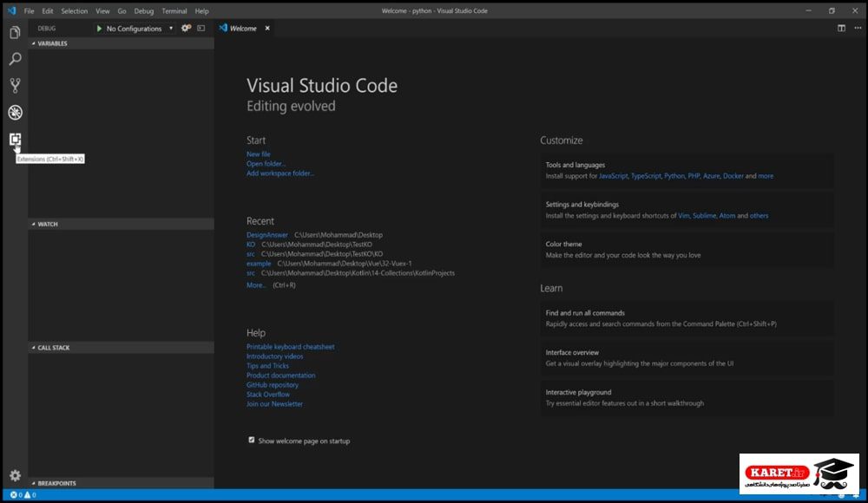Image resolution: width=868 pixels, height=503 pixels.
Task: Click the Open folder link
Action: (x=266, y=164)
